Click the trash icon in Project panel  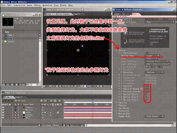(x=17, y=84)
